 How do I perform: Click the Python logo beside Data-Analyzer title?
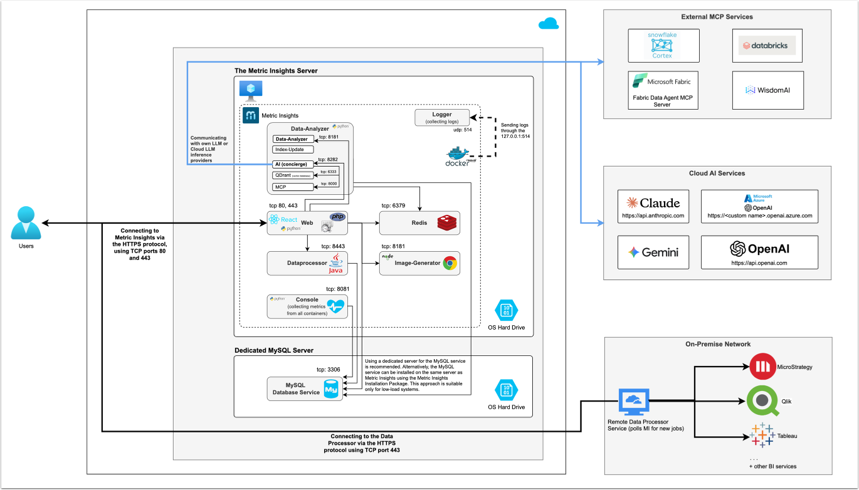[339, 127]
